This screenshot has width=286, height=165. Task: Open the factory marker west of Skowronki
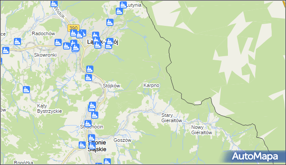click(x=6, y=50)
